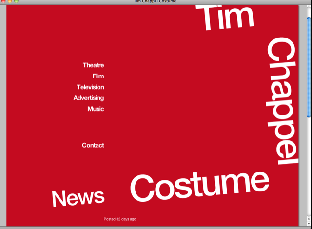This screenshot has height=229, width=312.
Task: Click the large Costume title word
Action: pos(200,186)
